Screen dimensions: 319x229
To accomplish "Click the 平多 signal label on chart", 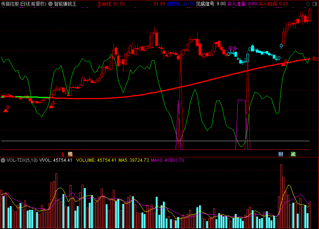I will pos(232,48).
